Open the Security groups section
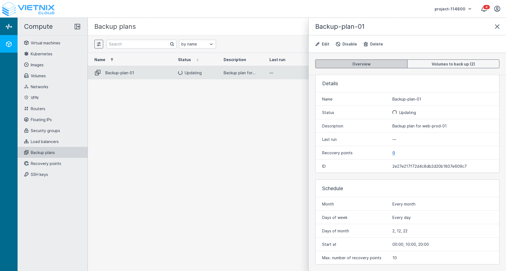The height and width of the screenshot is (271, 506). click(45, 131)
